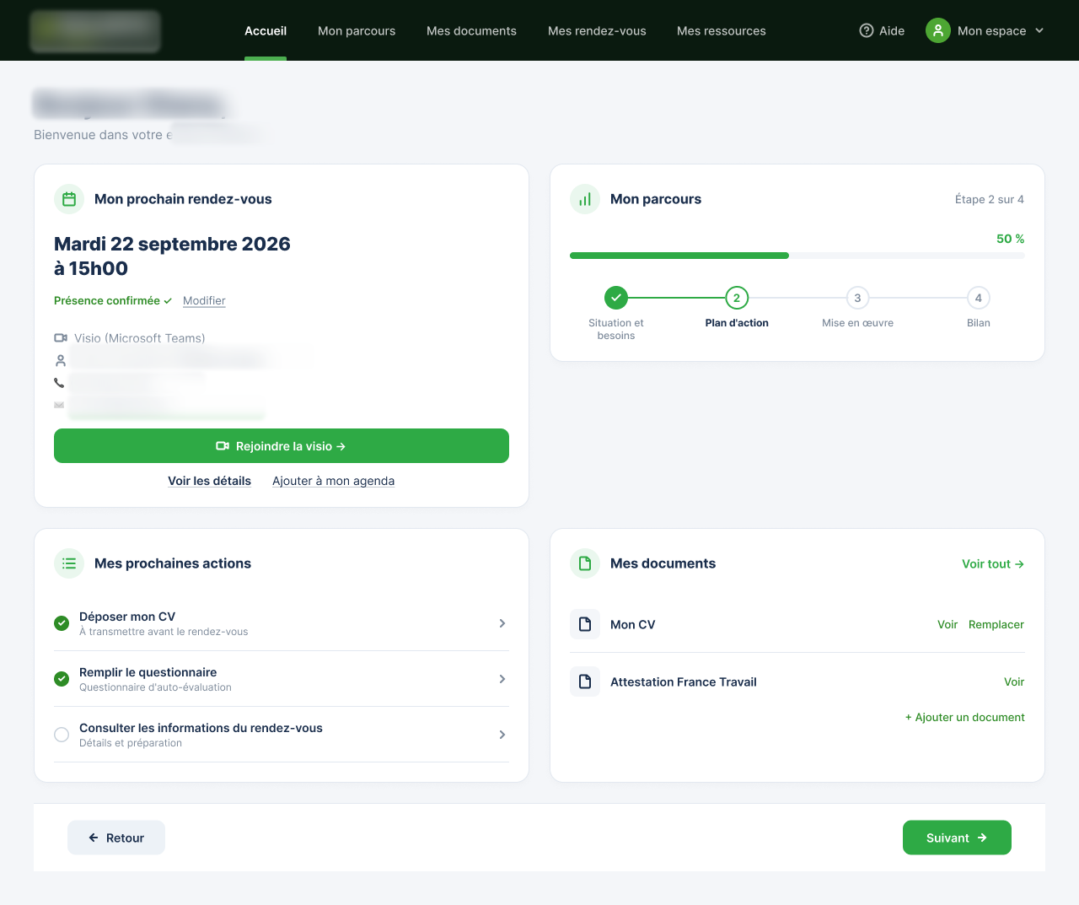Screen dimensions: 1079x905
Task: Check the Consulter les informations circle
Action: tap(62, 735)
